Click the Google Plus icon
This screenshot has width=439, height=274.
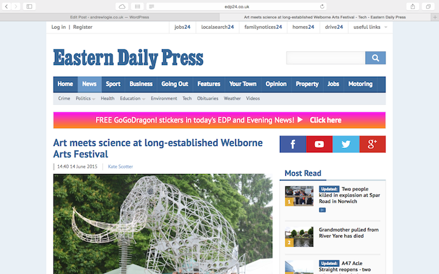click(x=372, y=145)
